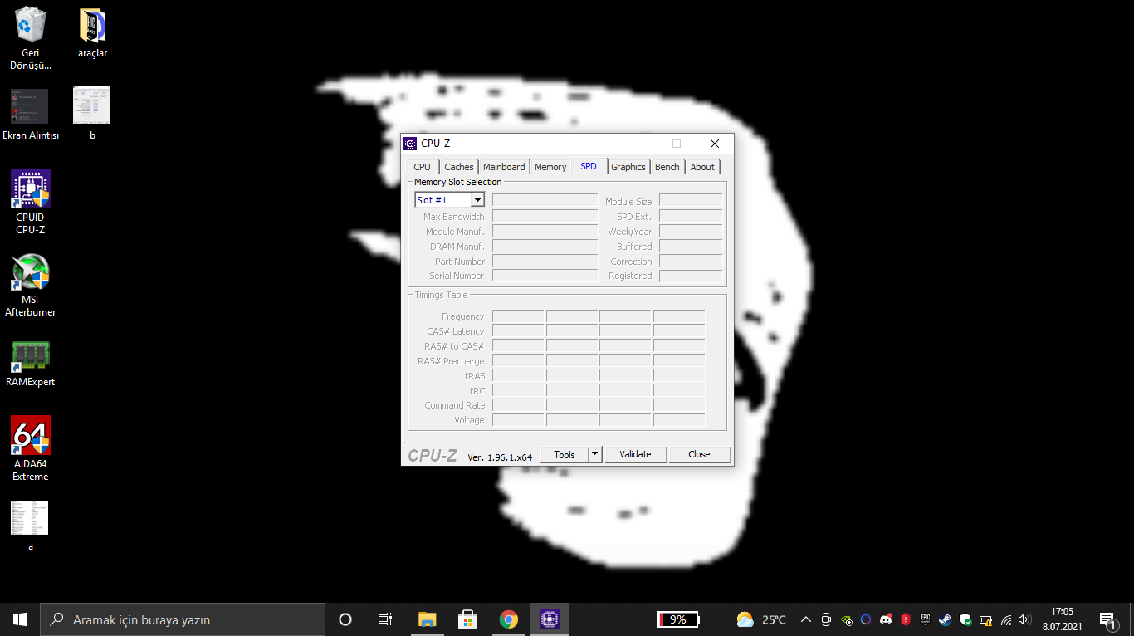Open Discord from the system tray

pos(885,619)
